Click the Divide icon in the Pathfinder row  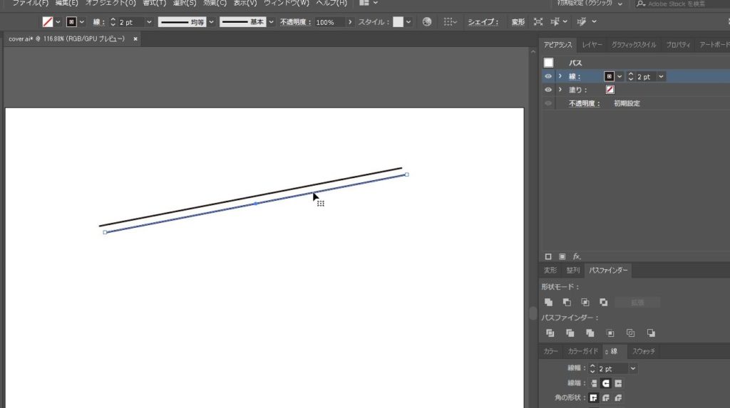pyautogui.click(x=550, y=333)
